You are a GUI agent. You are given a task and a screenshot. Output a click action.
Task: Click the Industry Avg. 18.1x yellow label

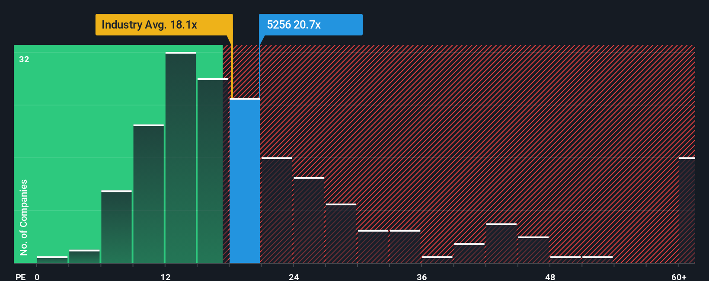(x=164, y=25)
